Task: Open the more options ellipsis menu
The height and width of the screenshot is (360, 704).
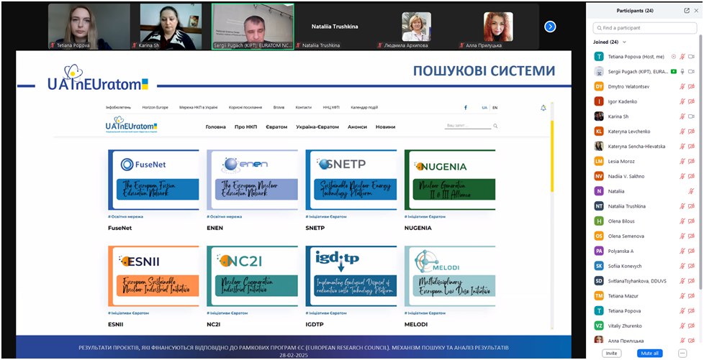Action: coord(682,354)
